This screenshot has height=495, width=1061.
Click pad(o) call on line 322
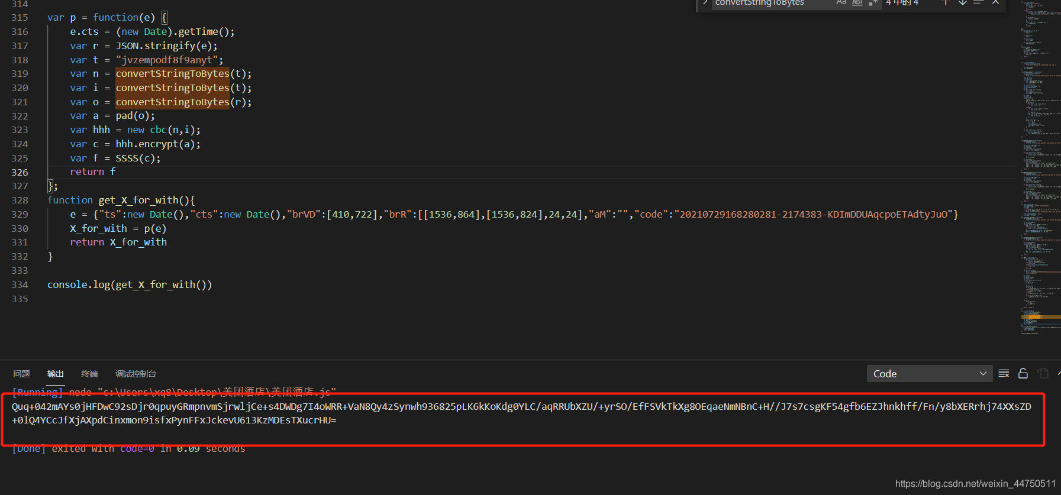point(133,116)
